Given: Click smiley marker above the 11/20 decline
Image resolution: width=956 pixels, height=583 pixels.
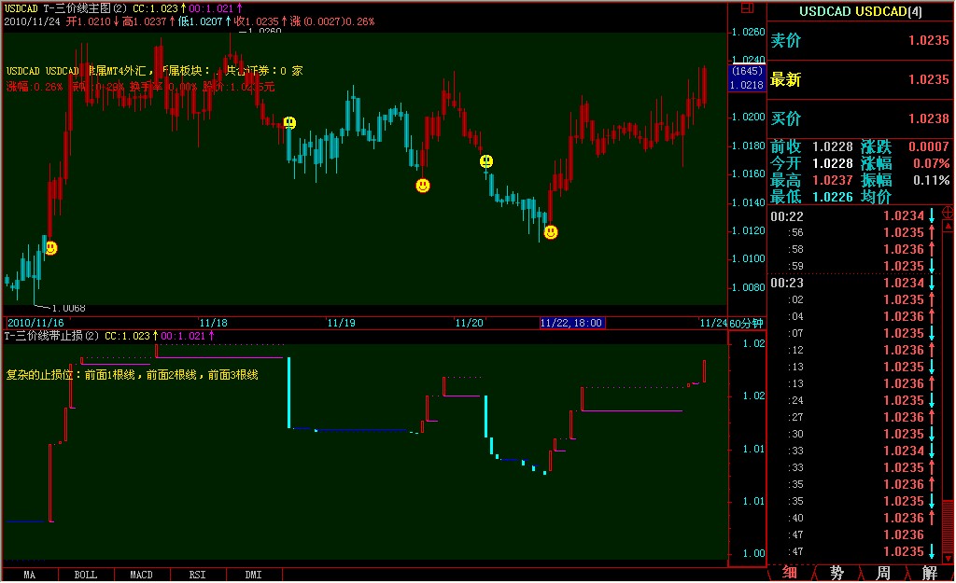Looking at the screenshot, I should [485, 161].
